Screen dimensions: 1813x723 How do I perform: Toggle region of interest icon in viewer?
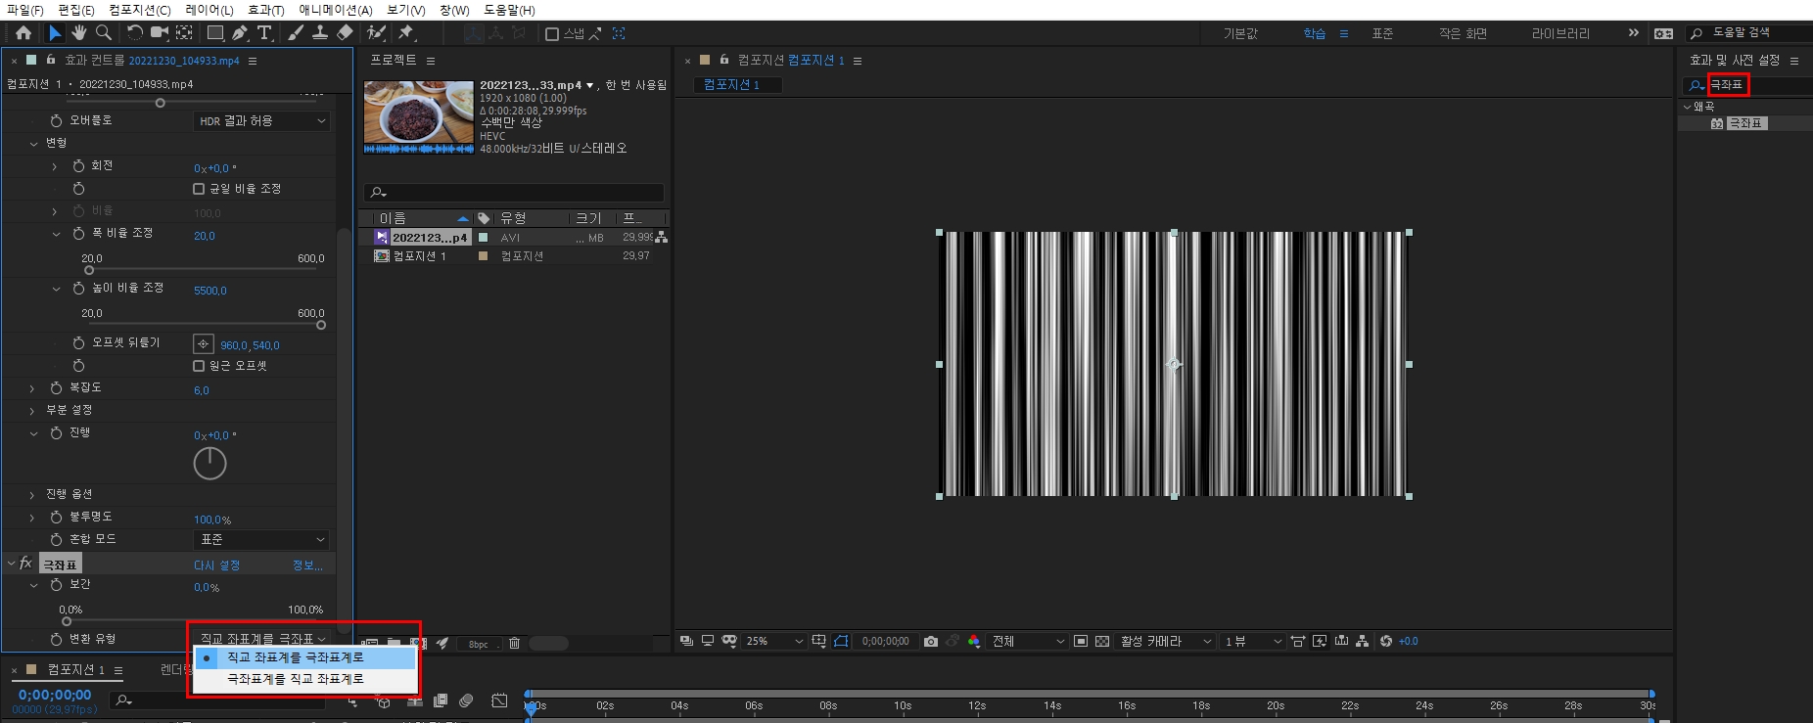[x=1081, y=642]
